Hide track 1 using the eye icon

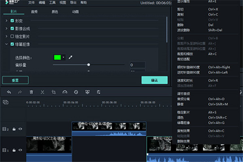(20, 150)
